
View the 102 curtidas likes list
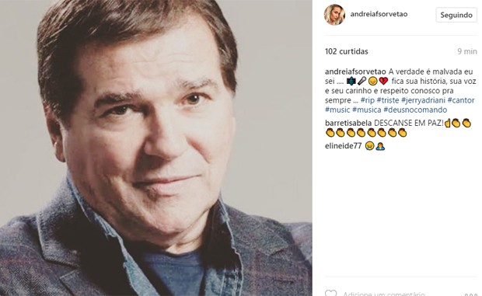[347, 51]
